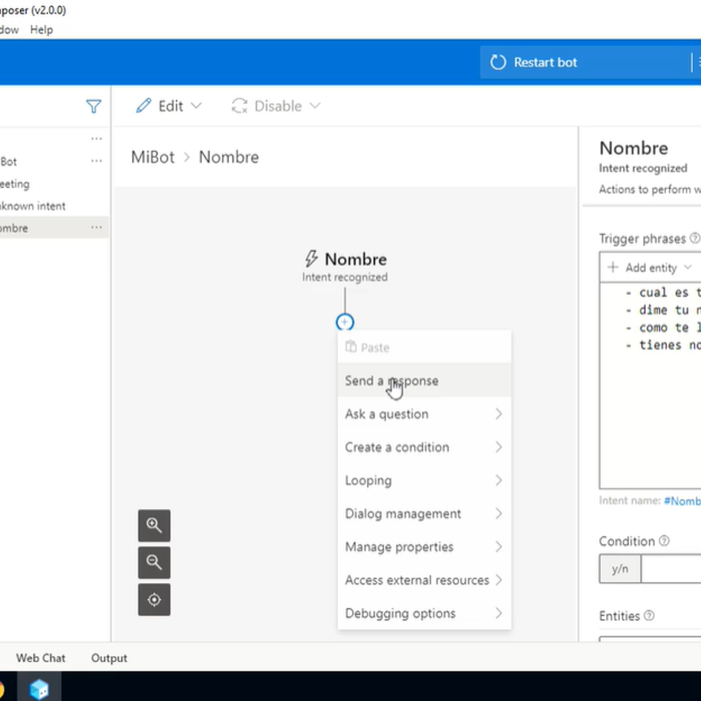Click the #Nombre intent name link
701x701 pixels.
[x=682, y=501]
